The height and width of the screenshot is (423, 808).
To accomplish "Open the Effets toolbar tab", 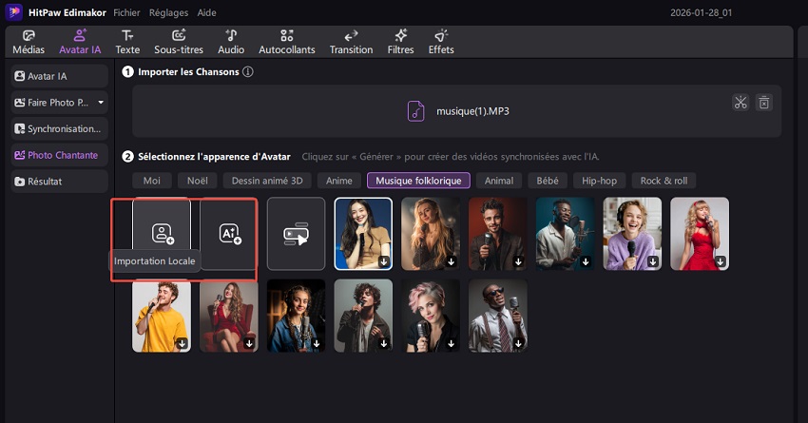I will click(x=441, y=42).
